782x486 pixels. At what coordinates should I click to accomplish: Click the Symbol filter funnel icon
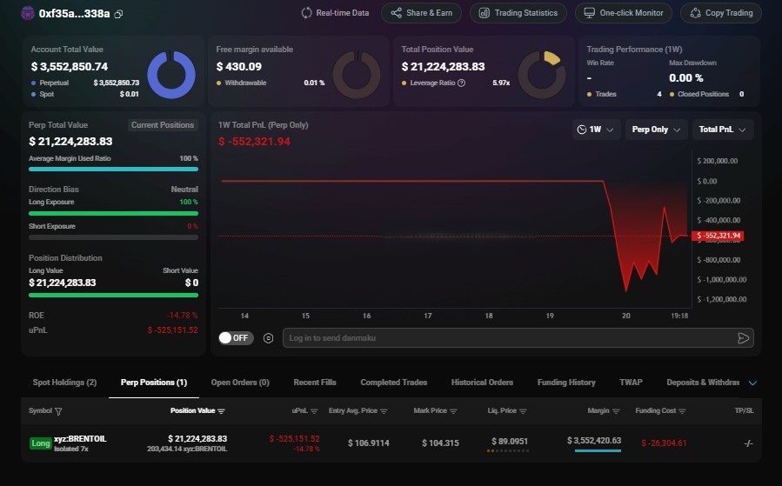point(58,411)
